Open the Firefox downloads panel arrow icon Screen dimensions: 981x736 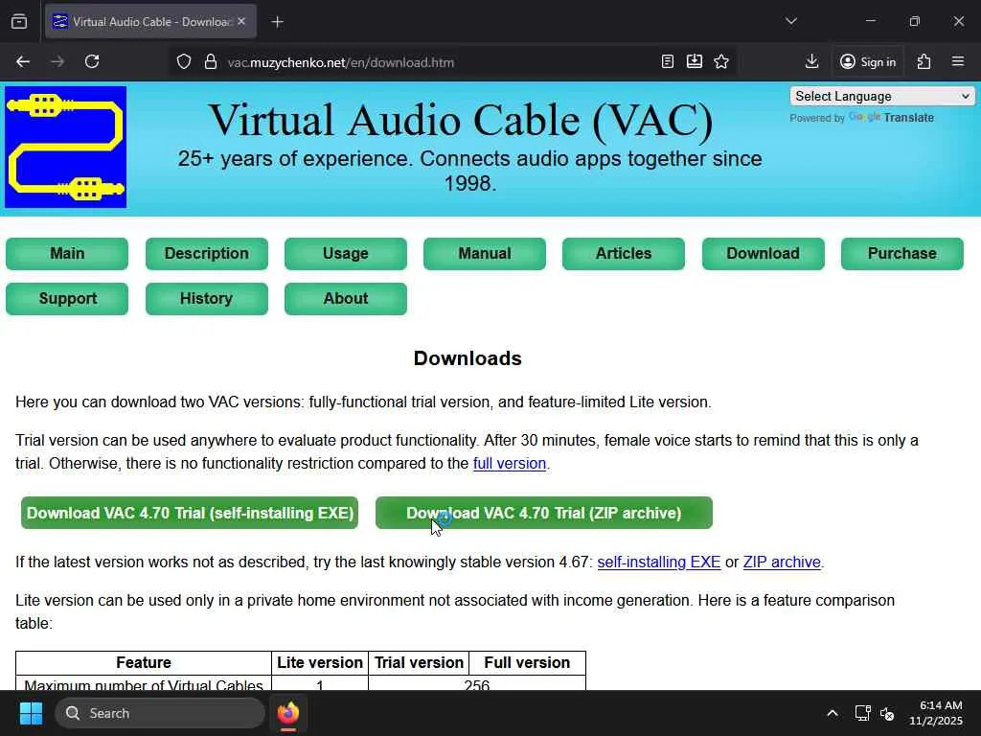pyautogui.click(x=811, y=61)
